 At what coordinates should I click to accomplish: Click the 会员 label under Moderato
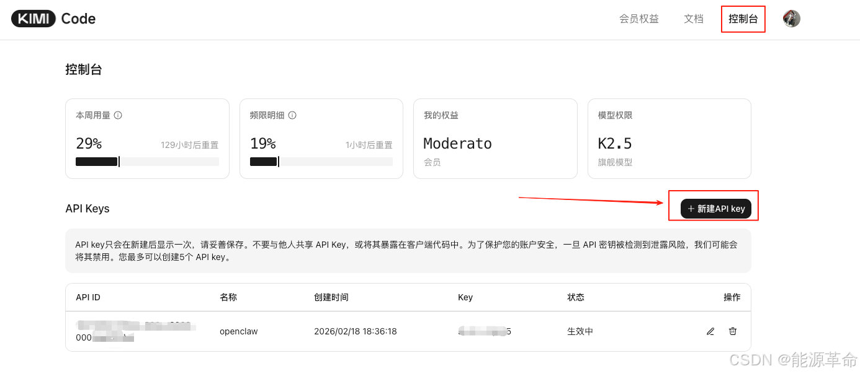click(432, 162)
